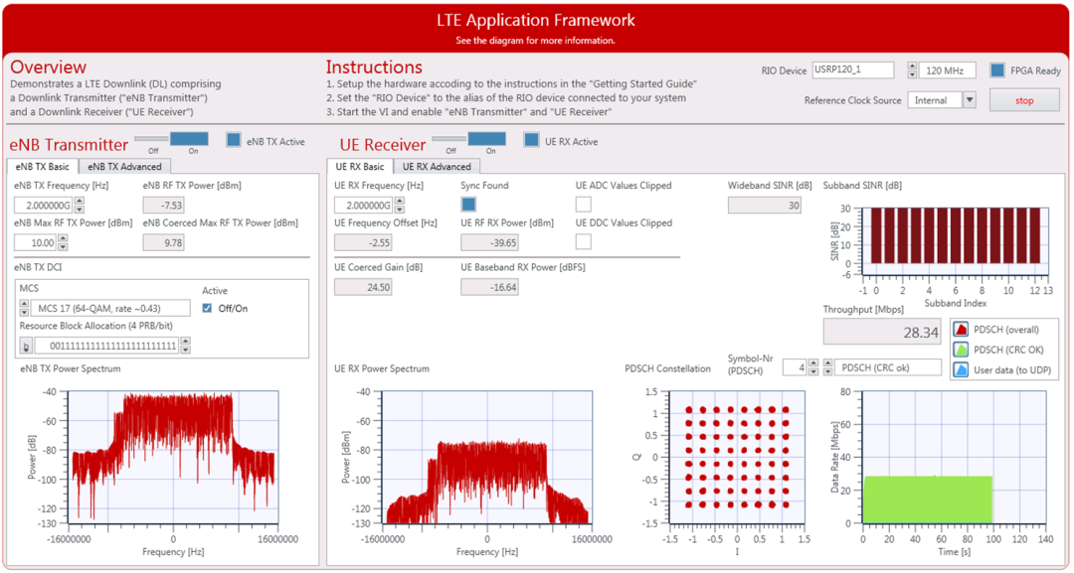1074x573 pixels.
Task: Click the eNB Max RF TX Power 10.00 field
Action: coord(36,242)
